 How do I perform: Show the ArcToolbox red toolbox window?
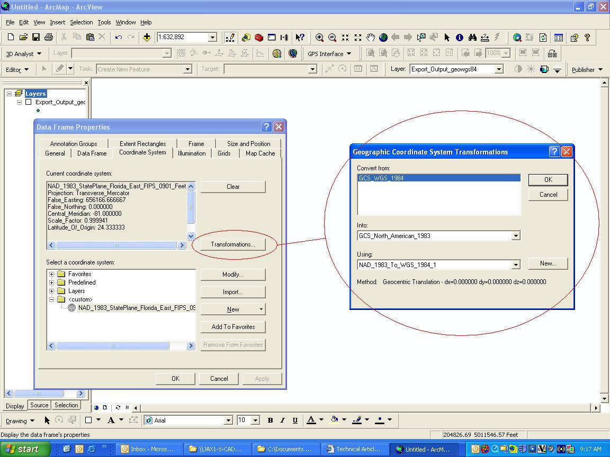259,38
